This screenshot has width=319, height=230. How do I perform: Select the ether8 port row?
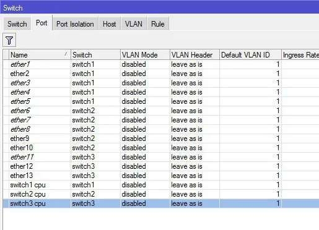[x=161, y=129]
